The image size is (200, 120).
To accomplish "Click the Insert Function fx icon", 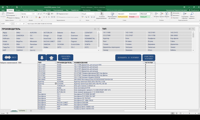I will click(x=24, y=23).
